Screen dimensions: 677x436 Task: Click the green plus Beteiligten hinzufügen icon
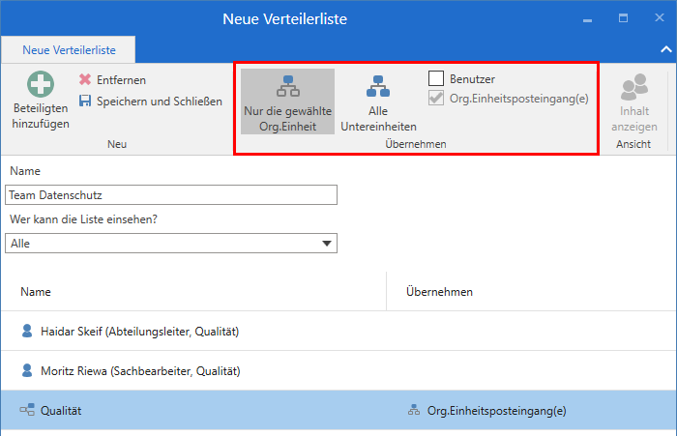(x=41, y=84)
